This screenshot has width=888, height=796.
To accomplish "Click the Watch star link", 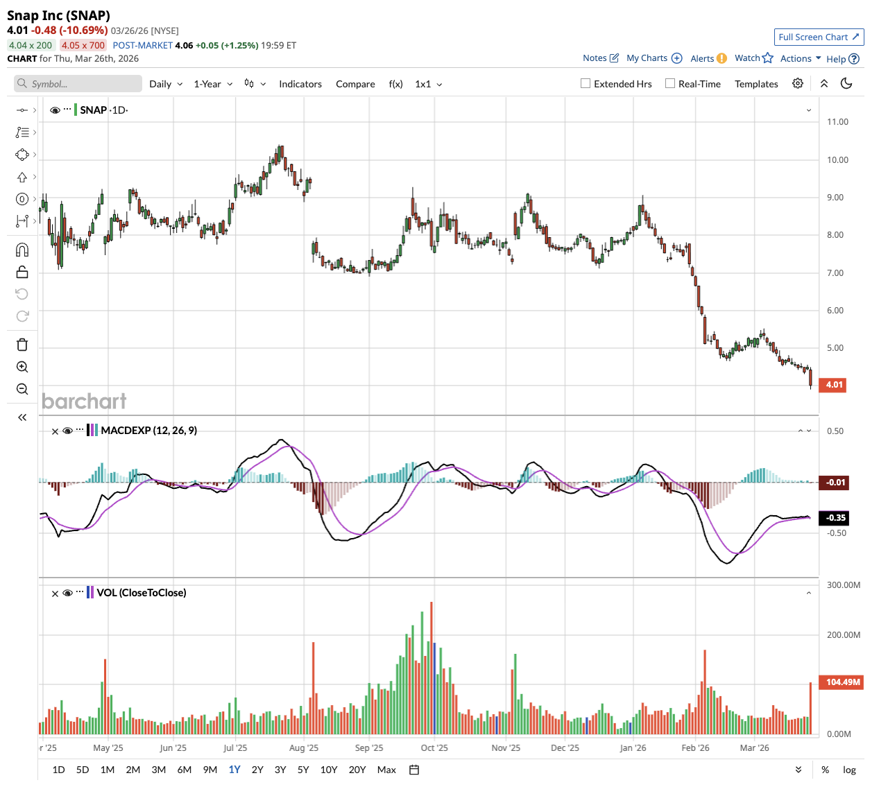I will pyautogui.click(x=754, y=58).
